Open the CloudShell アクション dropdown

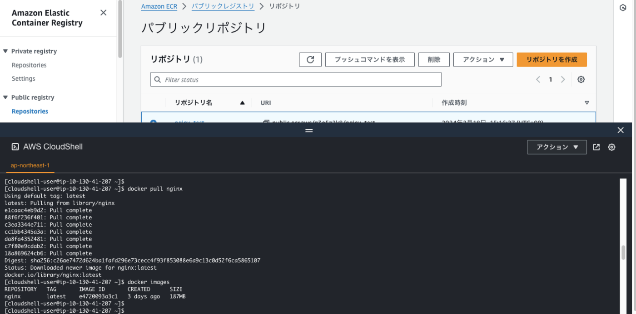pyautogui.click(x=557, y=147)
